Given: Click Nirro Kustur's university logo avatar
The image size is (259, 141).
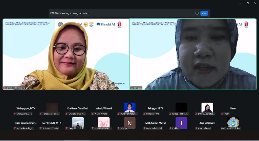Looking at the screenshot, I should 233,123.
